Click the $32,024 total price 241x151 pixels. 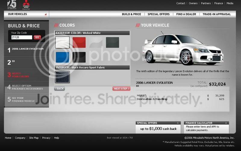217,84
